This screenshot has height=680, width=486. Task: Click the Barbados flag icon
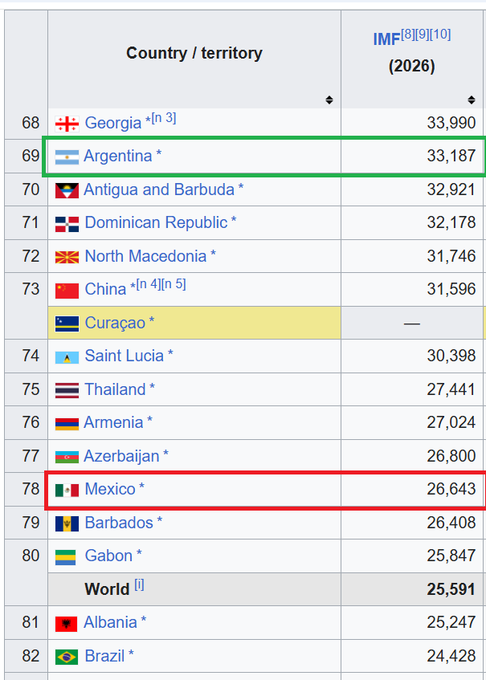coord(67,523)
